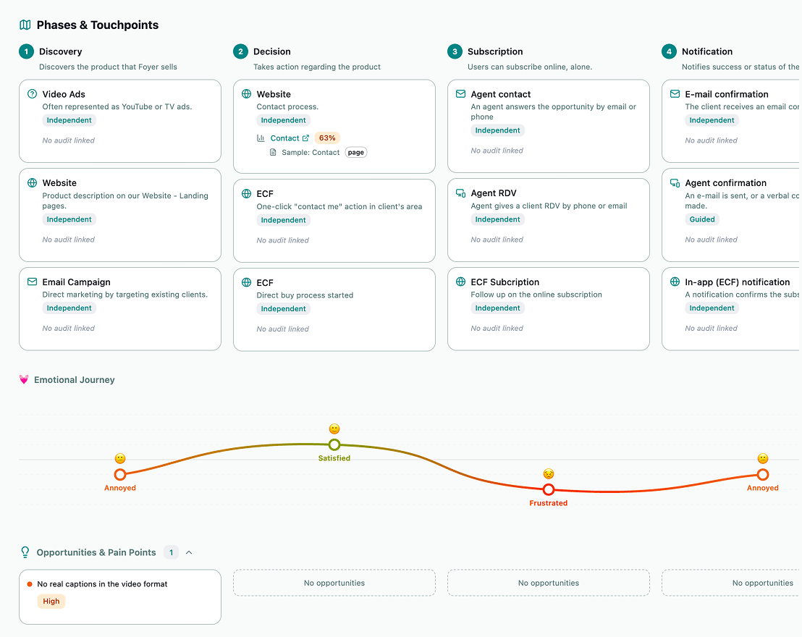Click the annoyed emoji above Discovery point
This screenshot has width=802, height=637.
click(120, 458)
